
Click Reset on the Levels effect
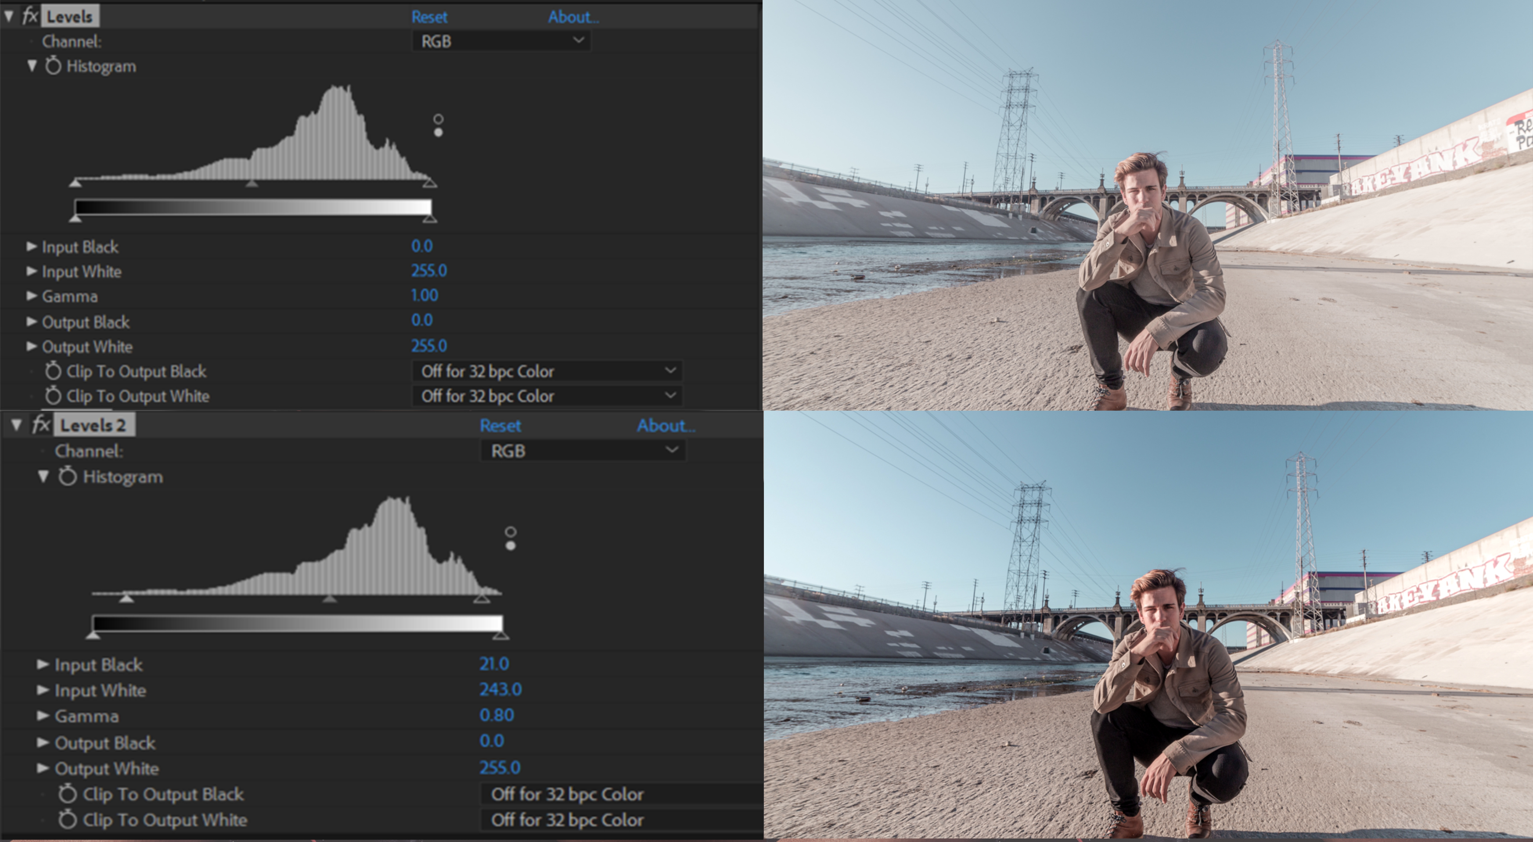point(430,17)
